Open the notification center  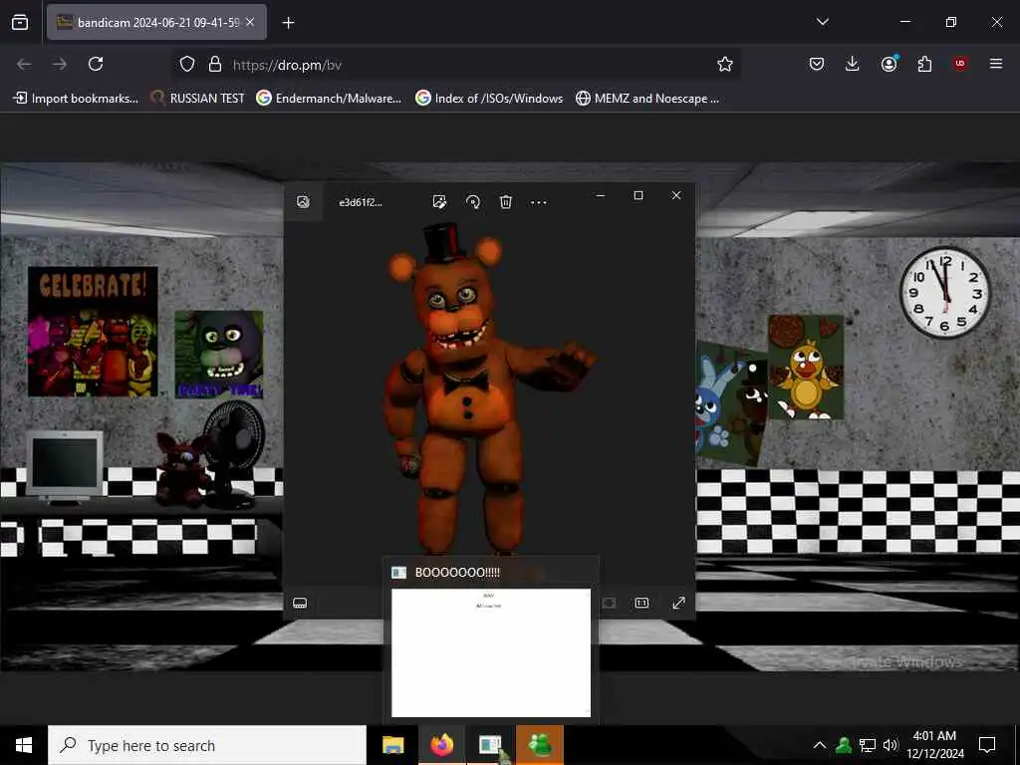(987, 745)
